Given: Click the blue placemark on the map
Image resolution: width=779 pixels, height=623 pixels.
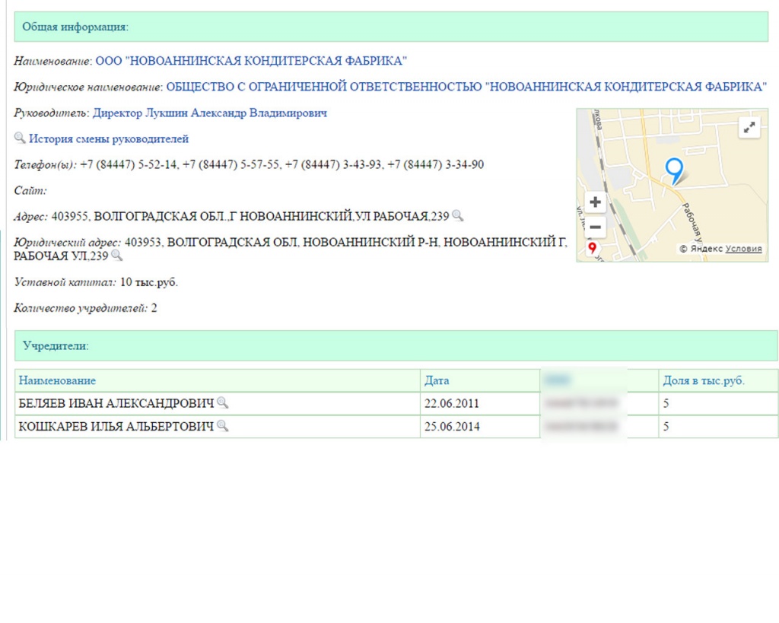Looking at the screenshot, I should 674,171.
